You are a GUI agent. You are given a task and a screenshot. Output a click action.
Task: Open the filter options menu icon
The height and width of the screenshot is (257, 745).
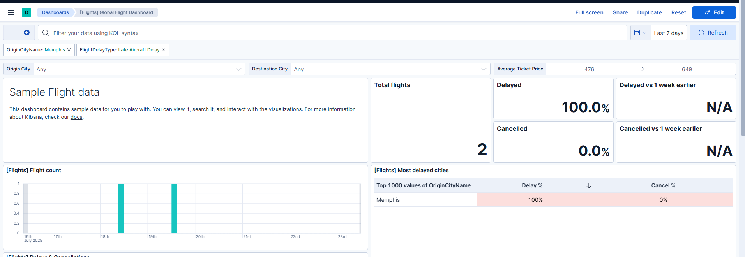(11, 33)
